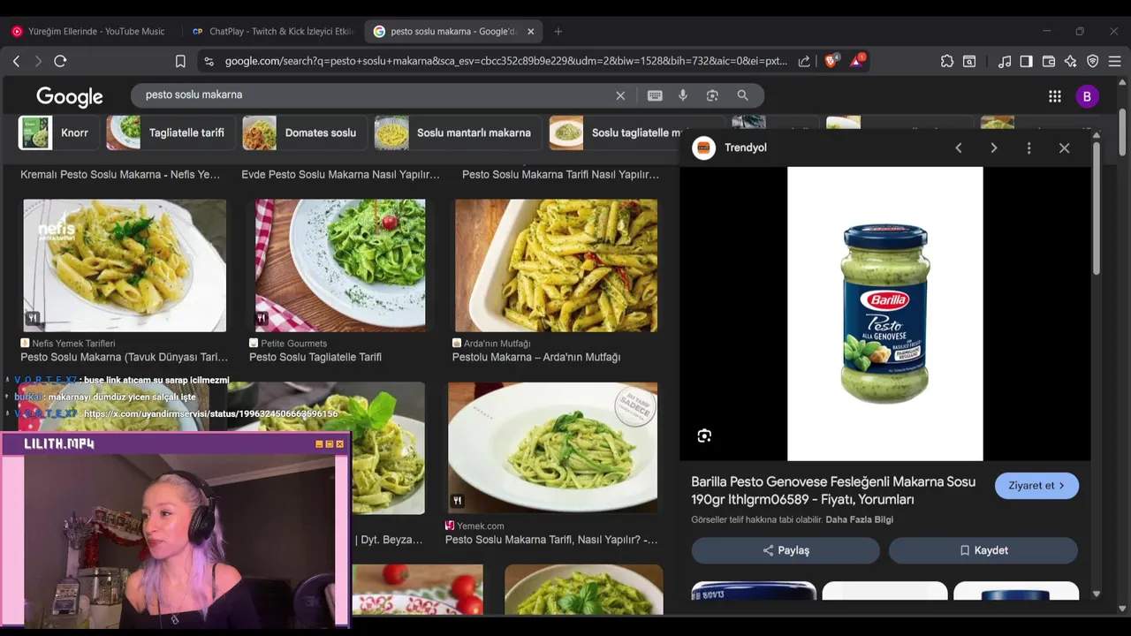Clear the Google search box with X
This screenshot has height=636, width=1131.
point(620,95)
